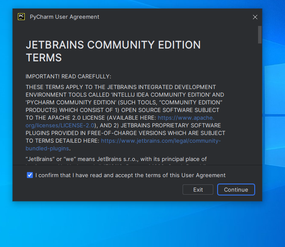Click the '"JetBrains" or "we" means' paragraph
The height and width of the screenshot is (247, 285).
(x=116, y=159)
